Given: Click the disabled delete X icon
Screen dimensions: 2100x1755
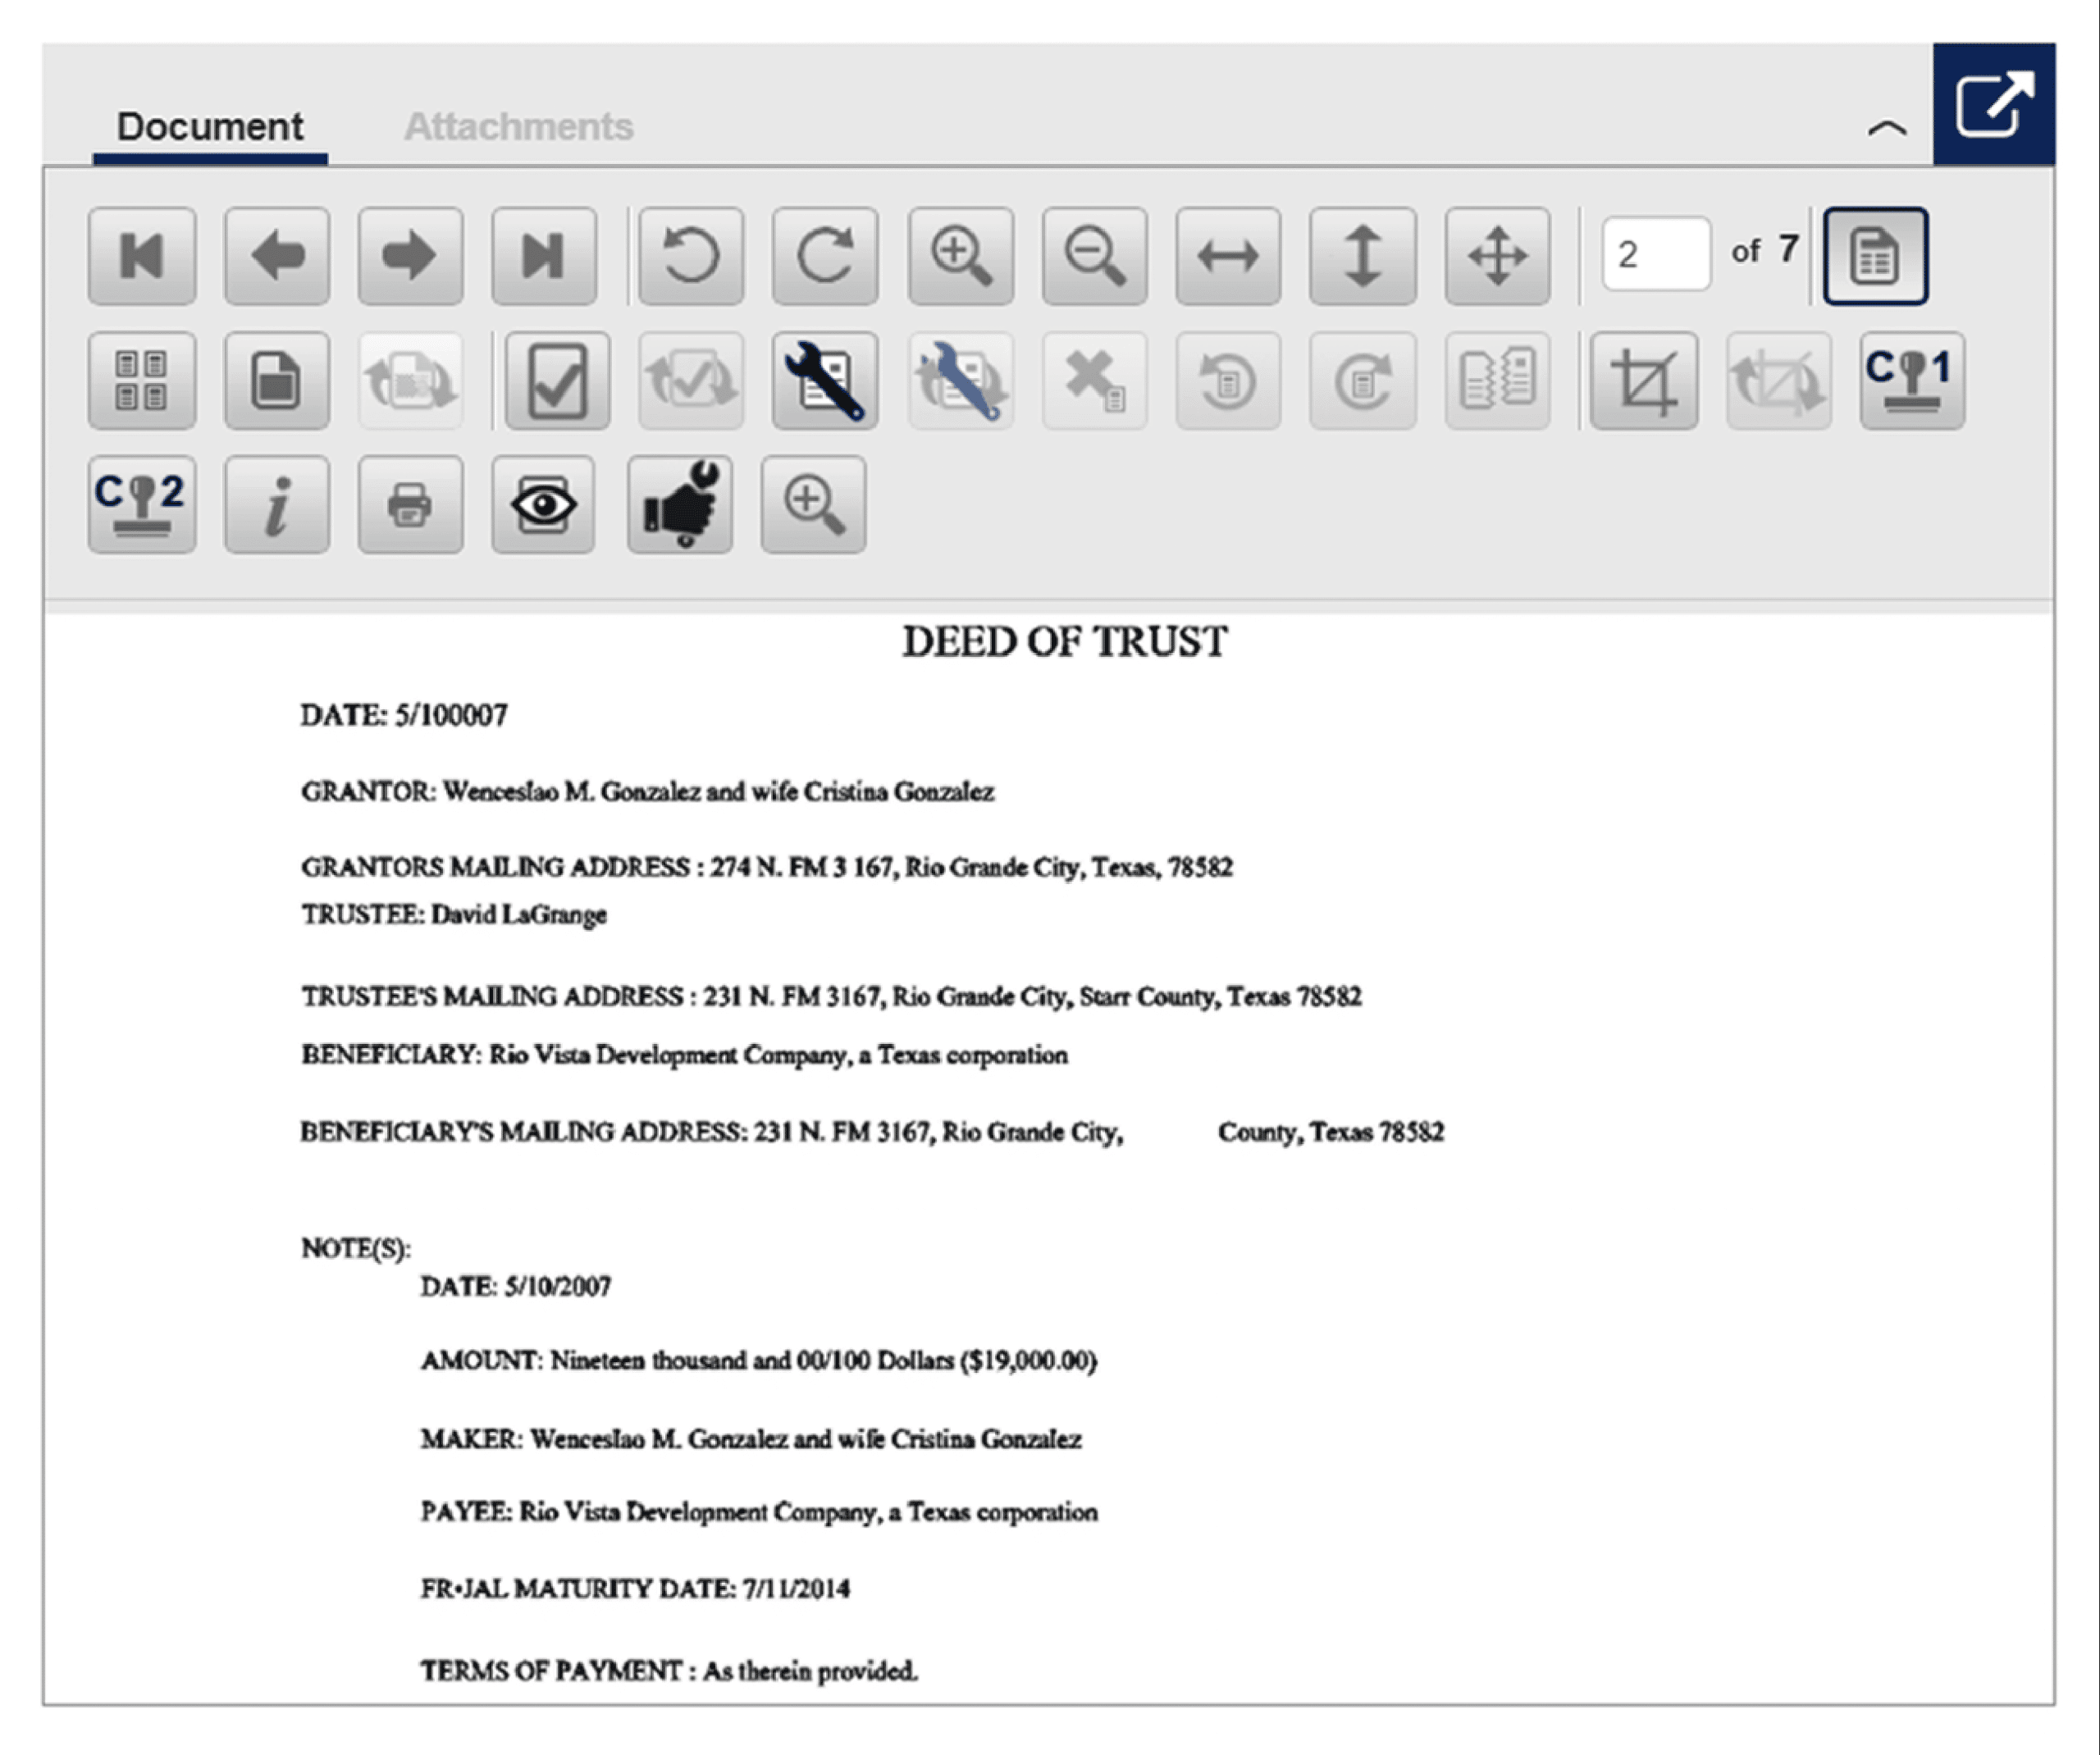Looking at the screenshot, I should (1094, 380).
